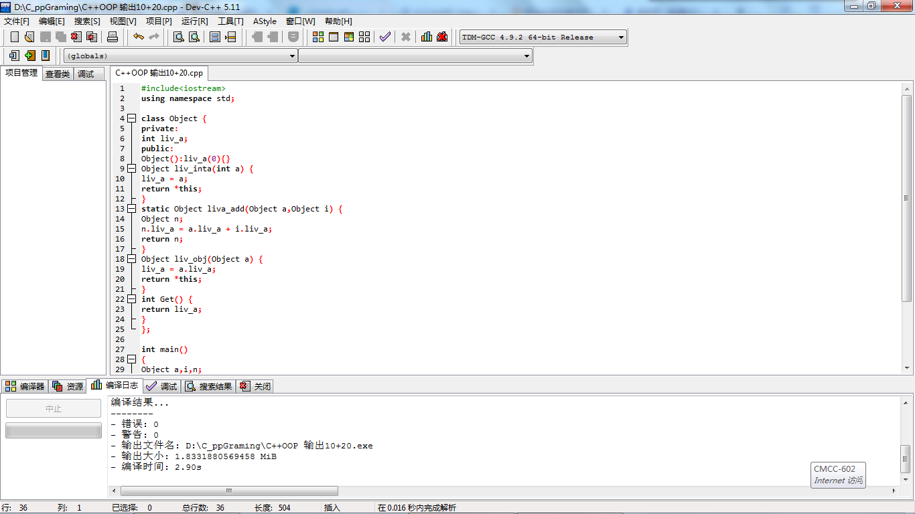This screenshot has width=915, height=514.
Task: Select the C++OOP 输出10+20.cpp editor tab
Action: [159, 73]
